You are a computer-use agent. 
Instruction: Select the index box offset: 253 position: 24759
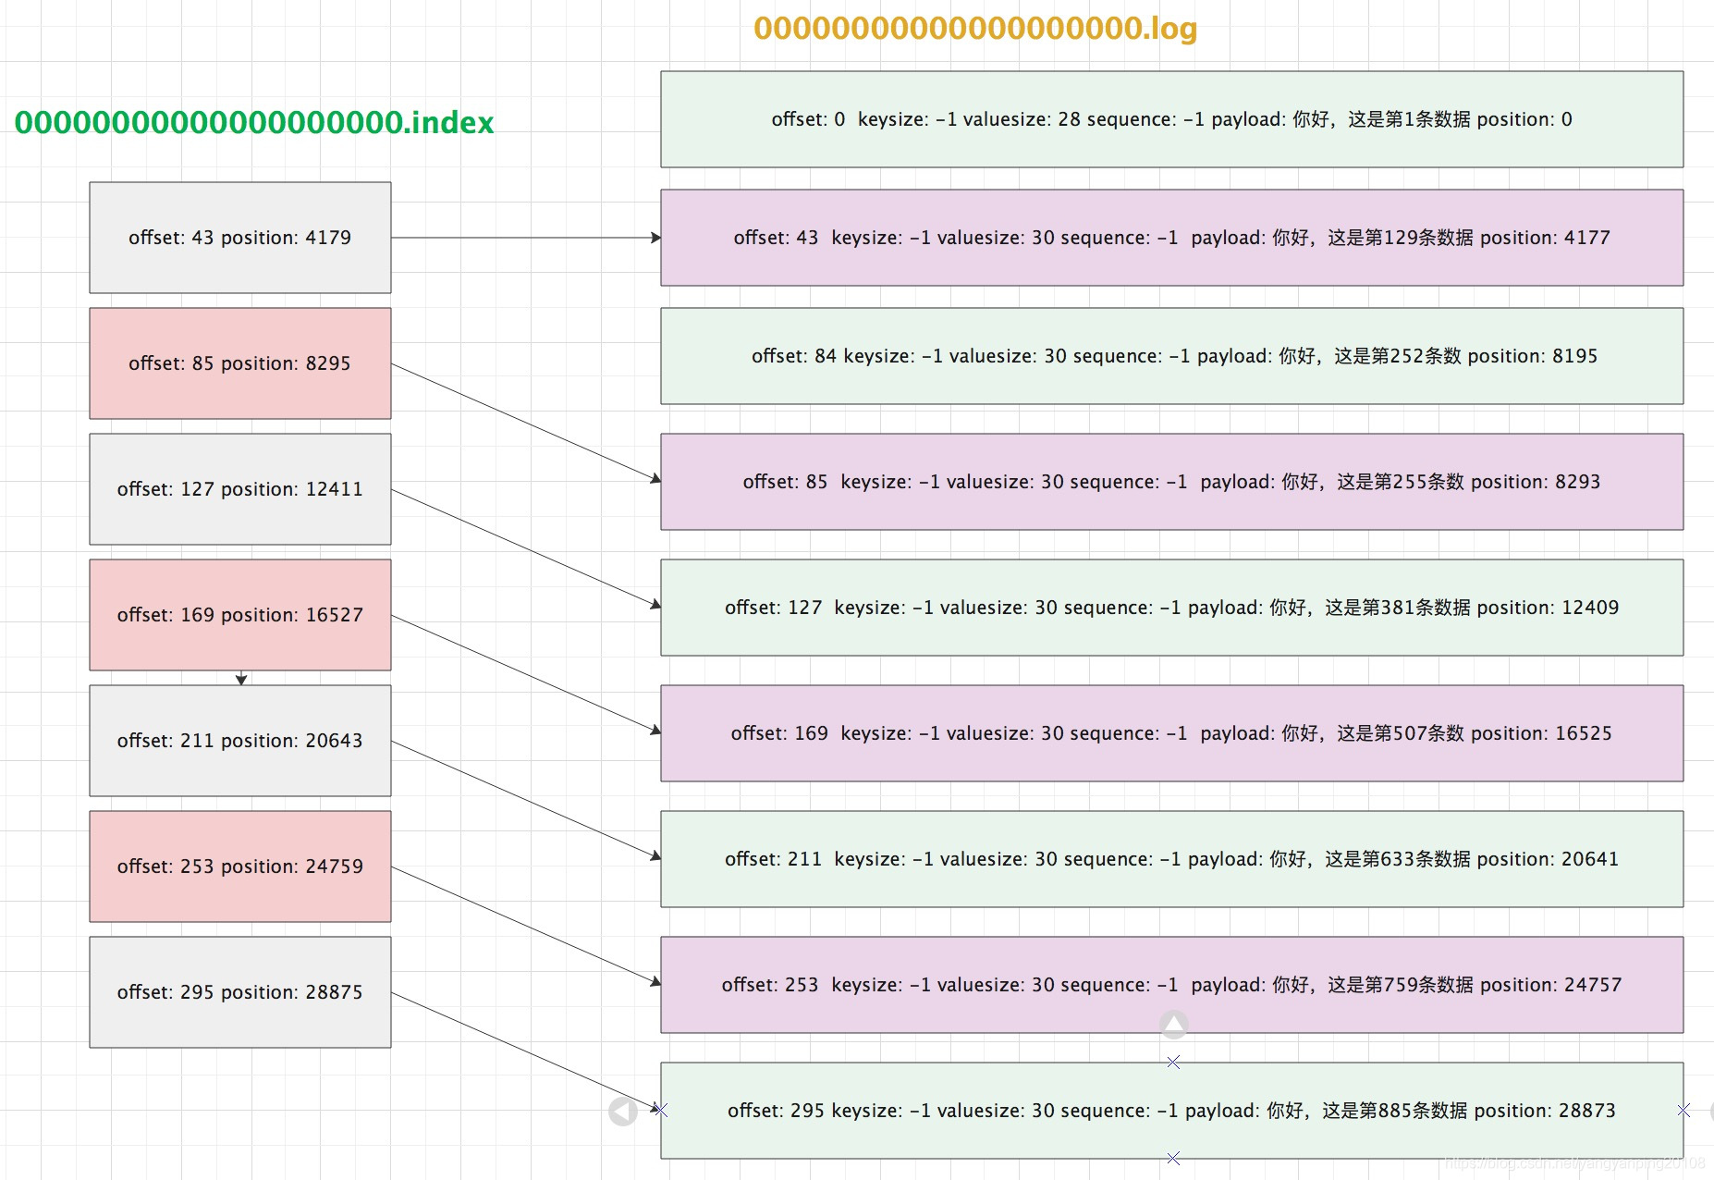240,867
